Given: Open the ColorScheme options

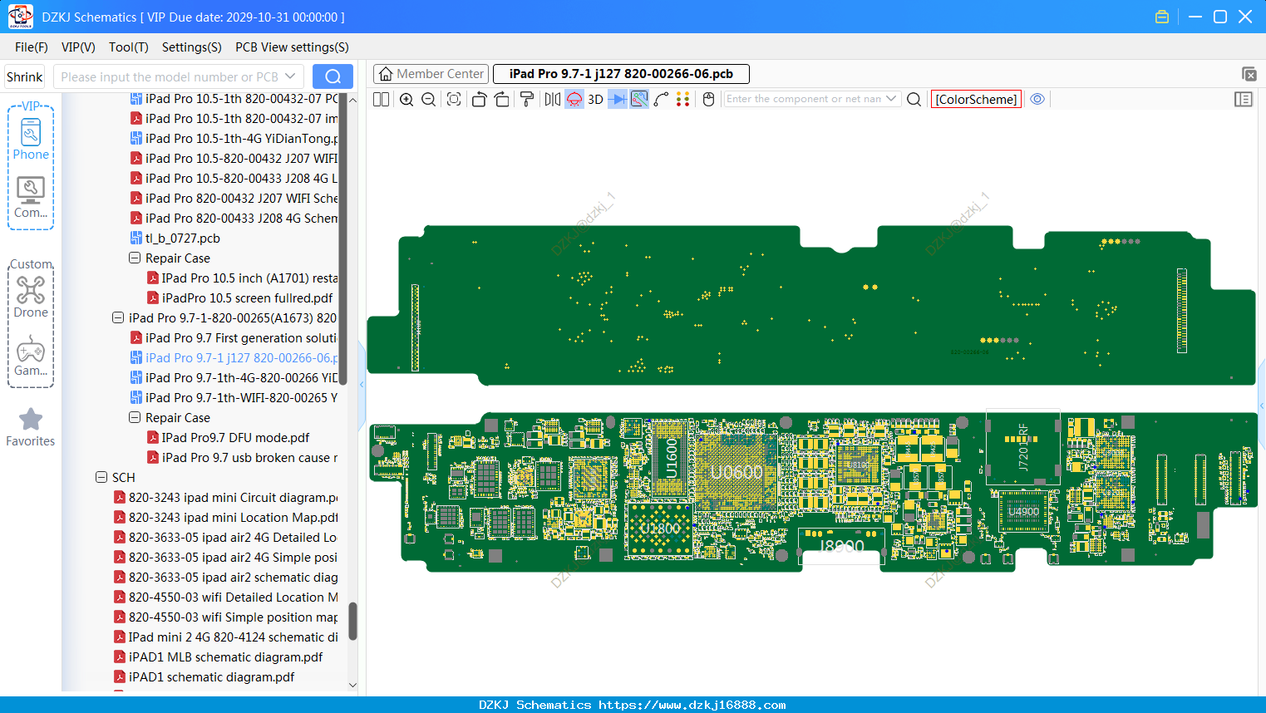Looking at the screenshot, I should pyautogui.click(x=976, y=99).
